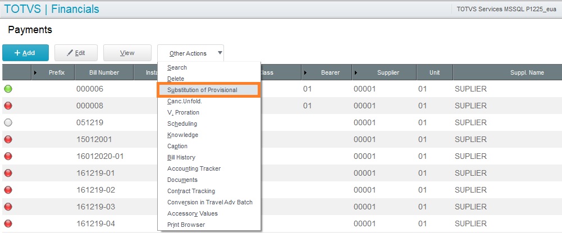Screen dimensions: 562x233
Task: Collapse the Other Actions dropdown
Action: (x=190, y=53)
